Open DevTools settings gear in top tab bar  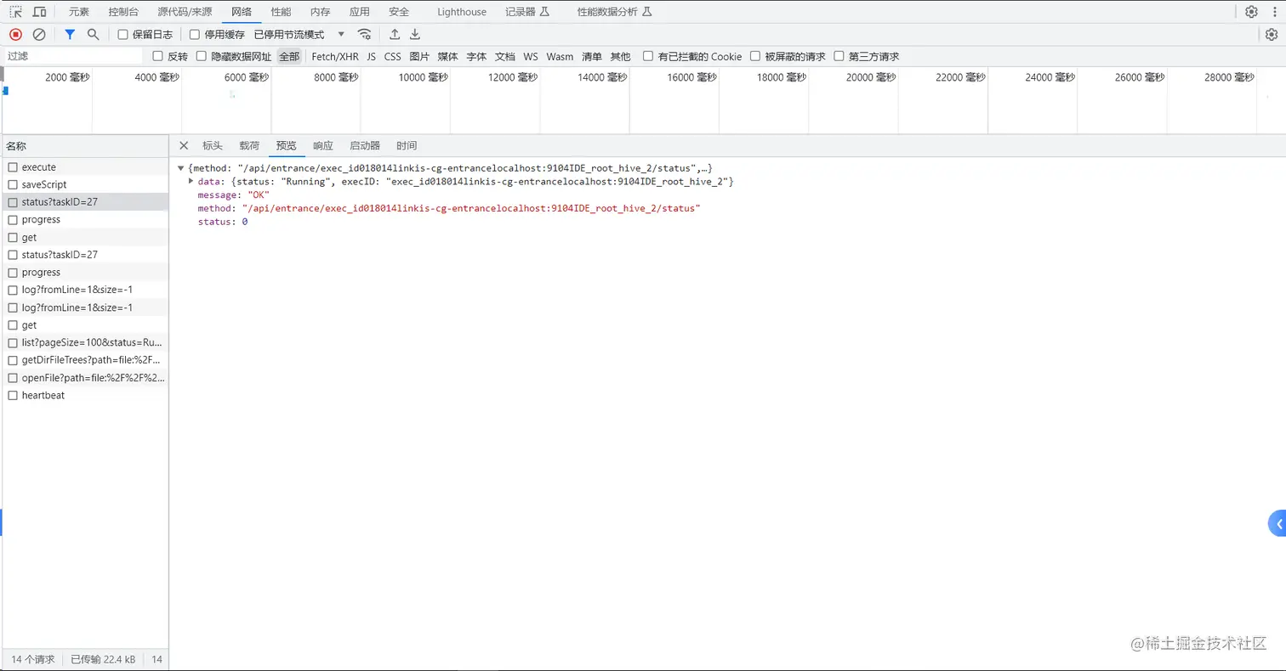click(1251, 12)
